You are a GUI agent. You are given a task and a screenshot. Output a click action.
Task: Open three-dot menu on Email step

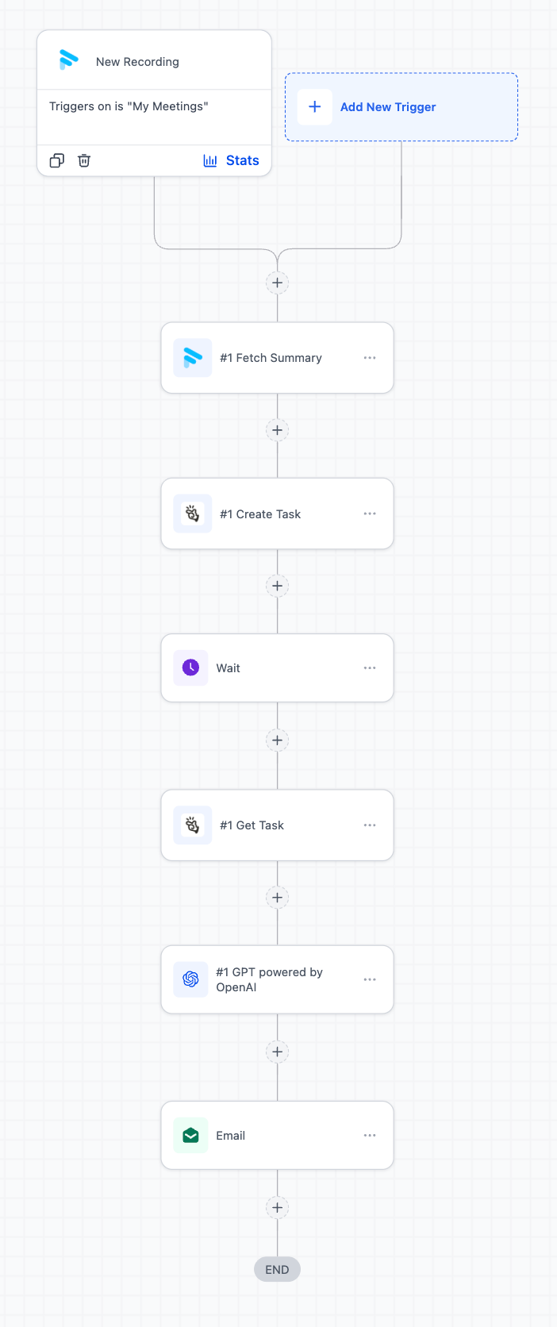click(370, 1135)
